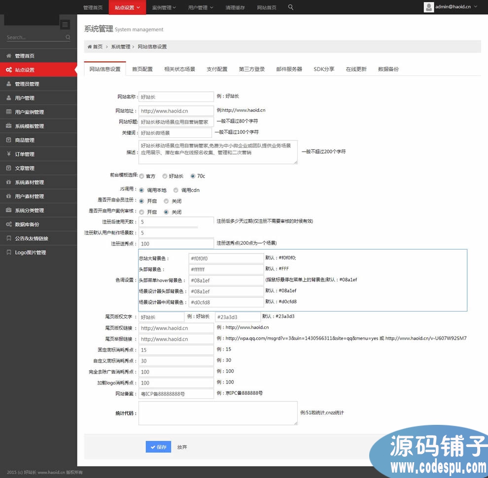
Task: Open the 在线更新 tab
Action: point(356,69)
